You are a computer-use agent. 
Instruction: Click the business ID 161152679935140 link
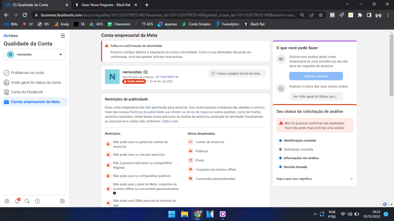tap(166, 77)
